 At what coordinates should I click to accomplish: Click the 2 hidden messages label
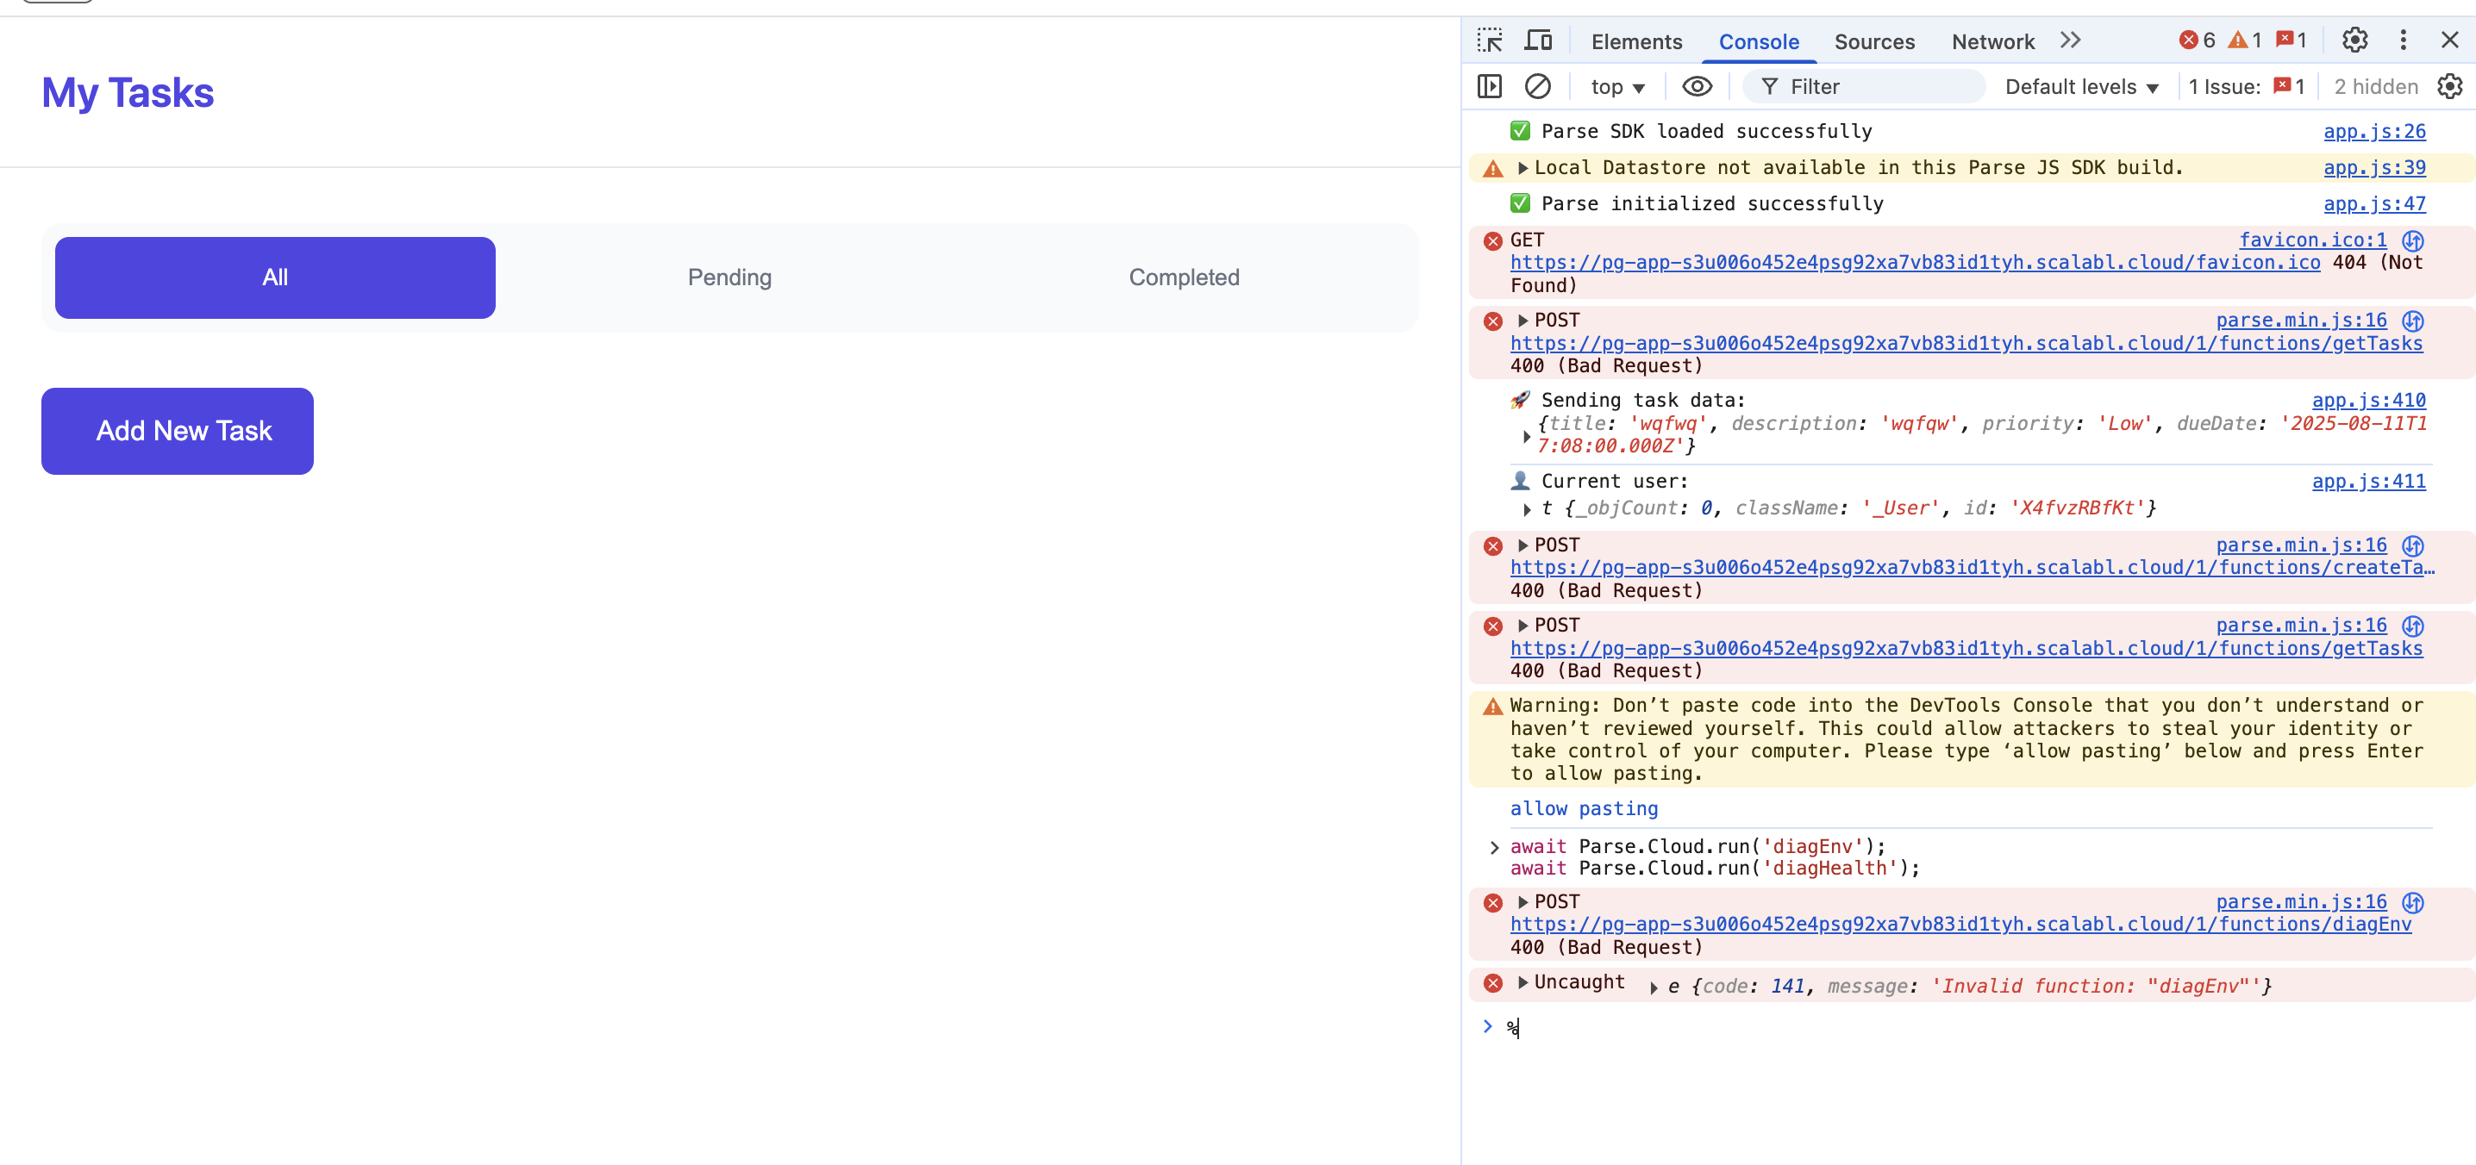[x=2376, y=86]
